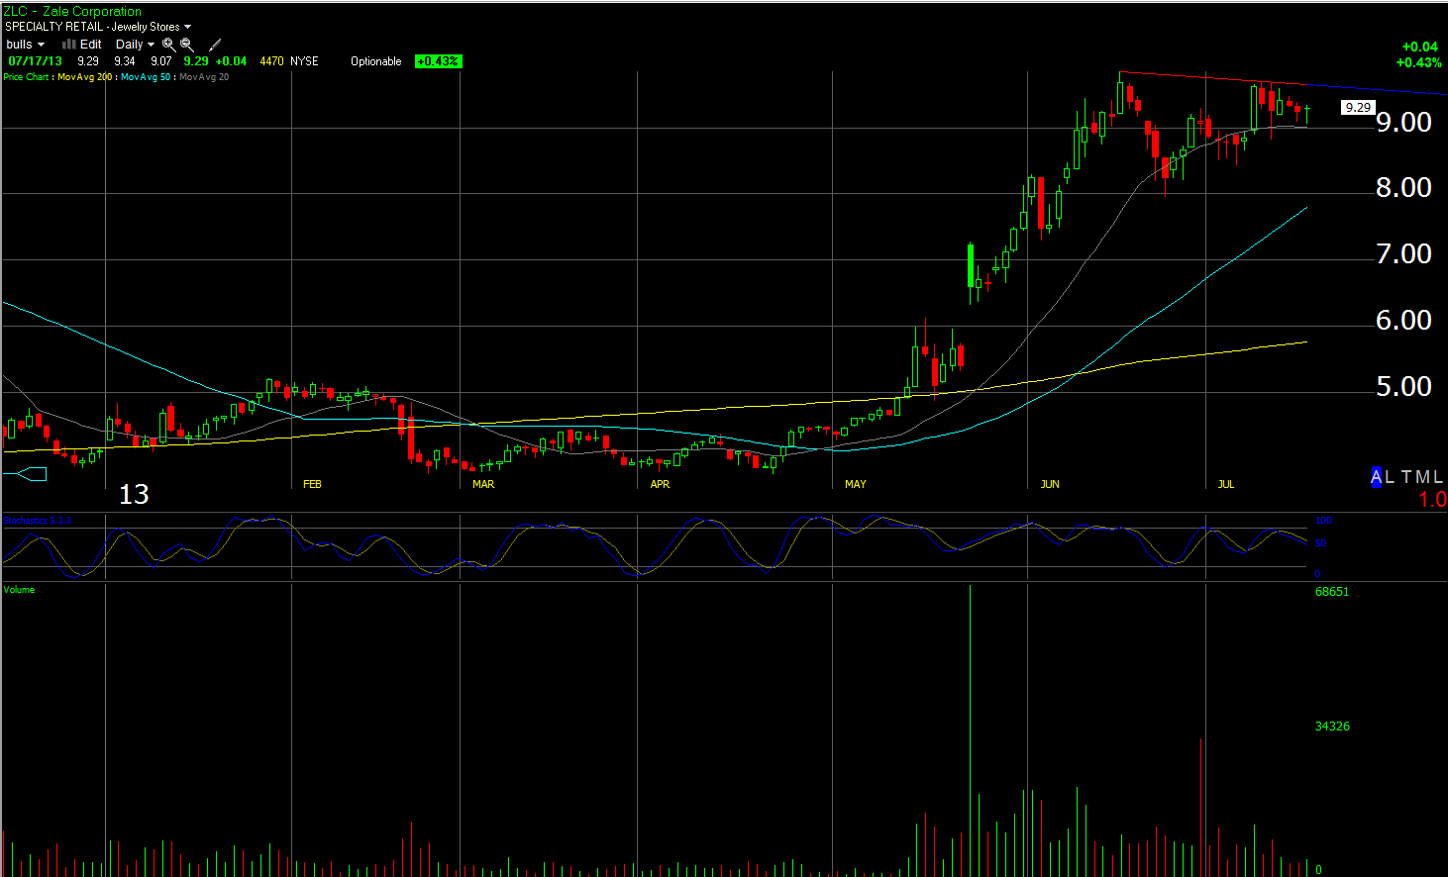The width and height of the screenshot is (1448, 877).
Task: Click the ZLC - Zale Corporation symbol title
Action: (x=72, y=12)
